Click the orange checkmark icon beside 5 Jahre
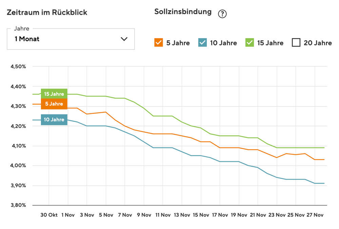Viewport: 339px width, 229px height. point(159,42)
